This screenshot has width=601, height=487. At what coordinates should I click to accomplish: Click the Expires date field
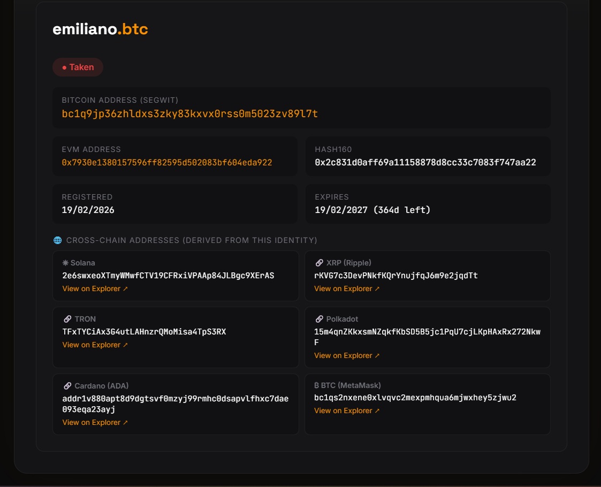[372, 210]
